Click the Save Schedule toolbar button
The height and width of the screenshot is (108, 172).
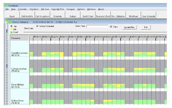point(149,15)
